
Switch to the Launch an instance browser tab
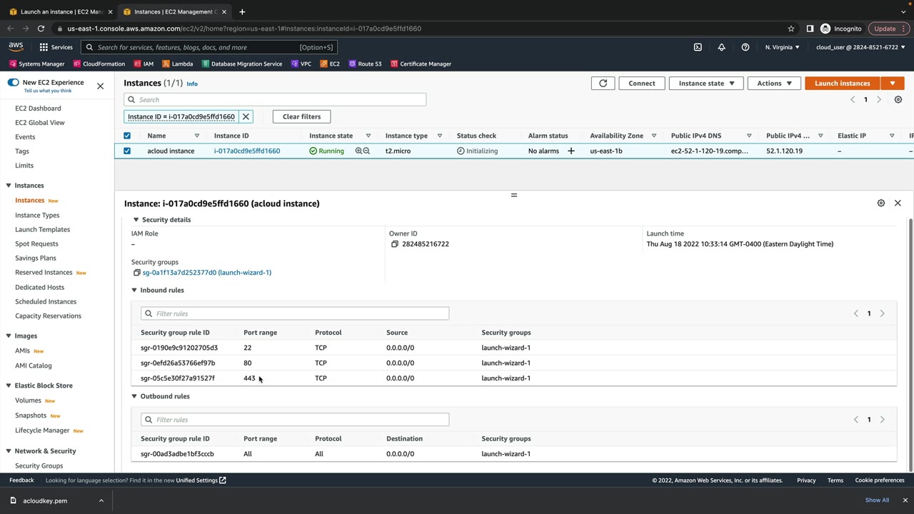click(61, 11)
